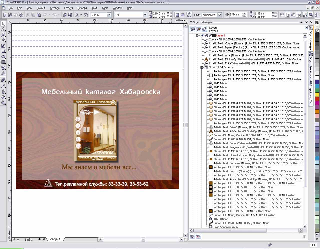
Task: Toggle Layer 1 printable icon
Action: [x=206, y=35]
